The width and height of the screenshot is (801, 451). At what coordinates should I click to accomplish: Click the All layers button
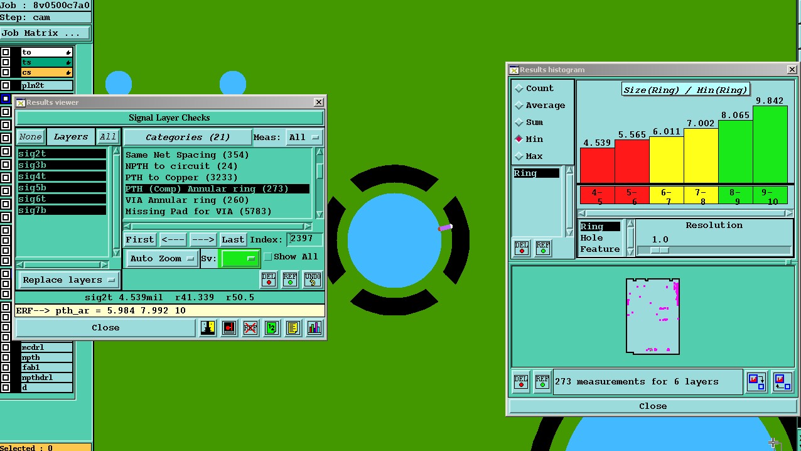pos(108,136)
